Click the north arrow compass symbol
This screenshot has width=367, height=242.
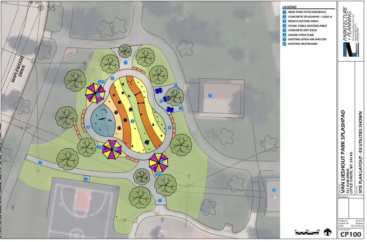pos(328,232)
